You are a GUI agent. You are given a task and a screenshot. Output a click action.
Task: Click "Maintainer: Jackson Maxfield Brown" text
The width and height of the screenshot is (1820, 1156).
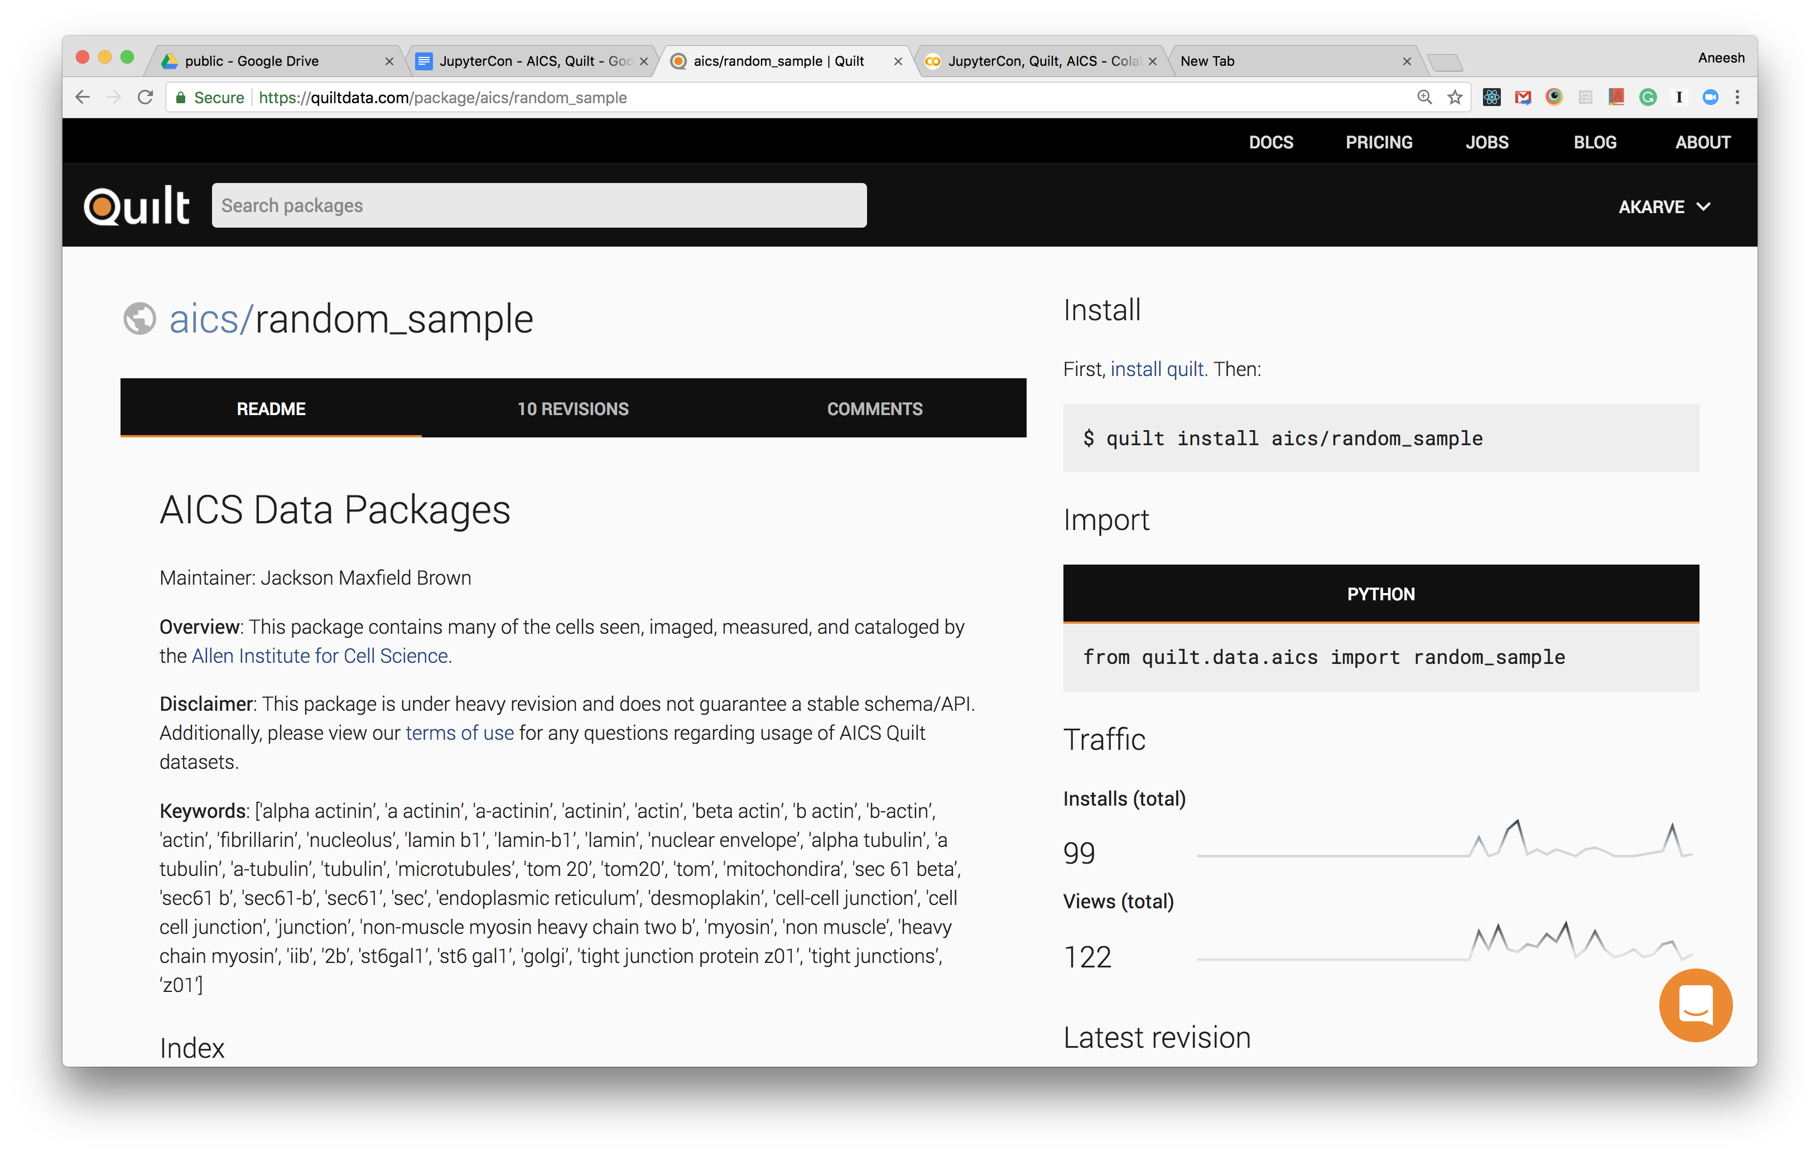click(x=315, y=578)
